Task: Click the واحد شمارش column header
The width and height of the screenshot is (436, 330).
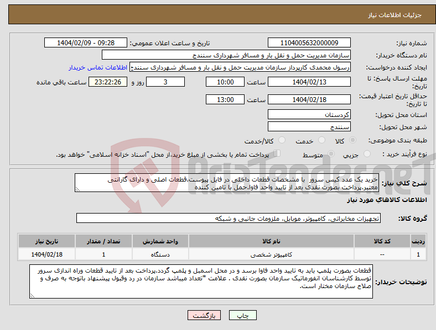Action: tap(160, 241)
